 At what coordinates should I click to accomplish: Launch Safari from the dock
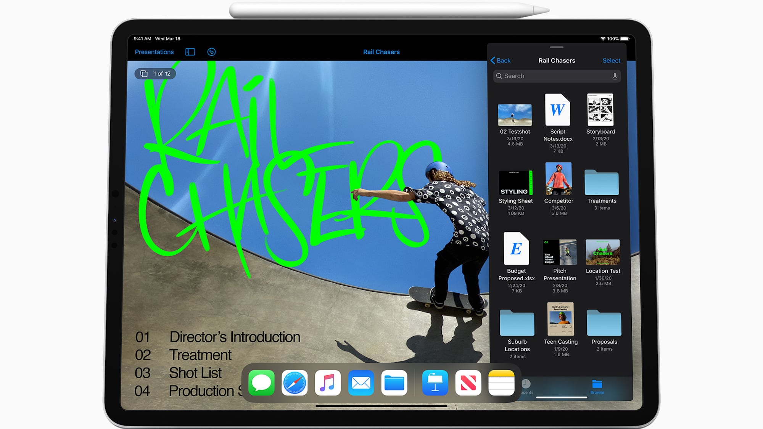295,382
